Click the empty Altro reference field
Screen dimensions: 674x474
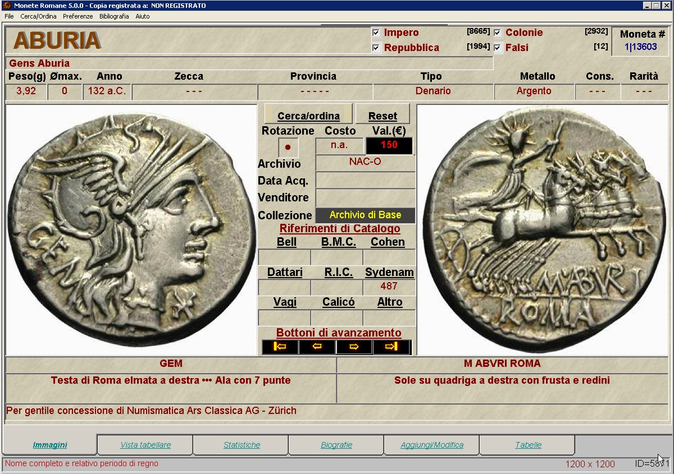[x=389, y=317]
